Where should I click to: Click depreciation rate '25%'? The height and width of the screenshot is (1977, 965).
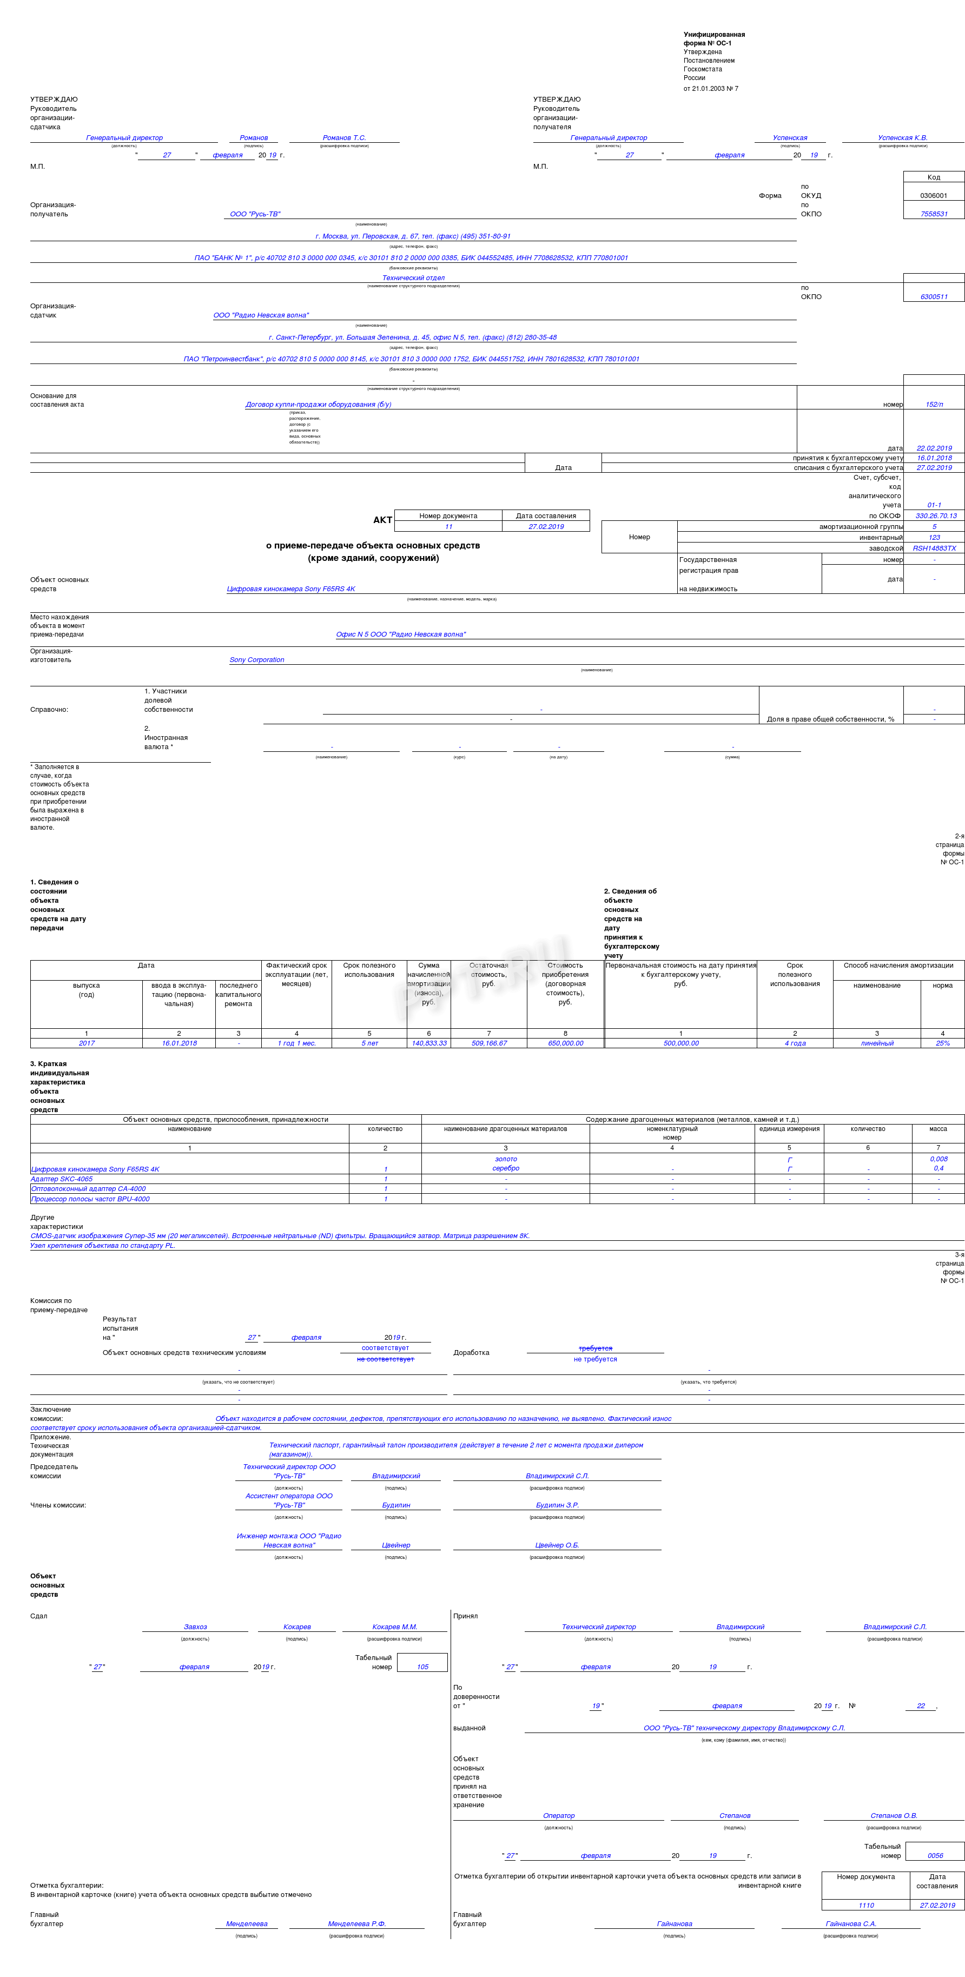tap(942, 1043)
